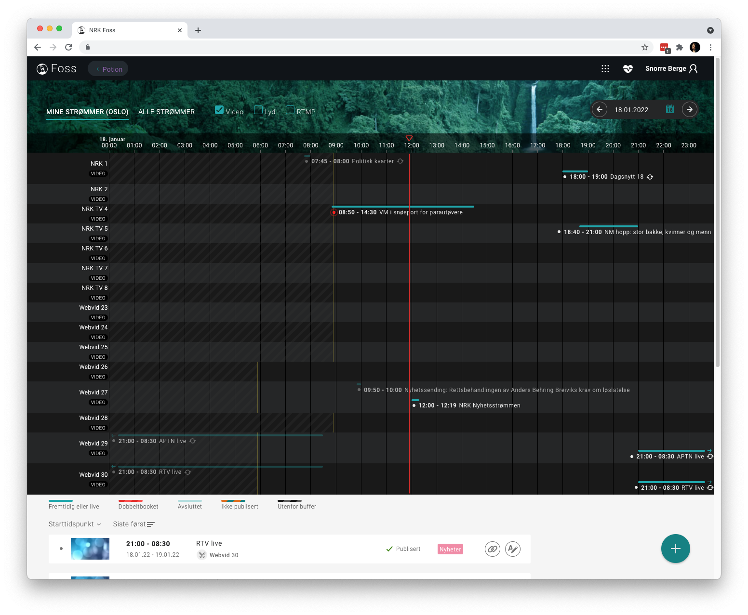The height and width of the screenshot is (615, 748).
Task: Click the teal bar above NM hopp event
Action: point(608,226)
